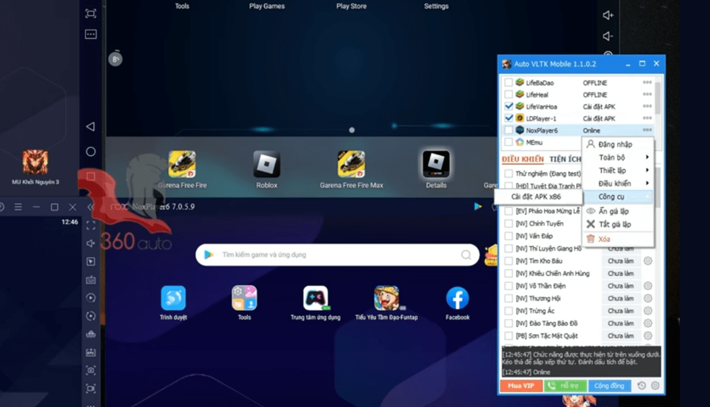Switch to the TIỆN ÍCH tab

[565, 159]
